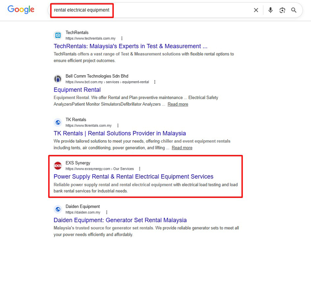The height and width of the screenshot is (284, 311).
Task: Click the 'Daiden Equipment' site name
Action: tap(83, 207)
